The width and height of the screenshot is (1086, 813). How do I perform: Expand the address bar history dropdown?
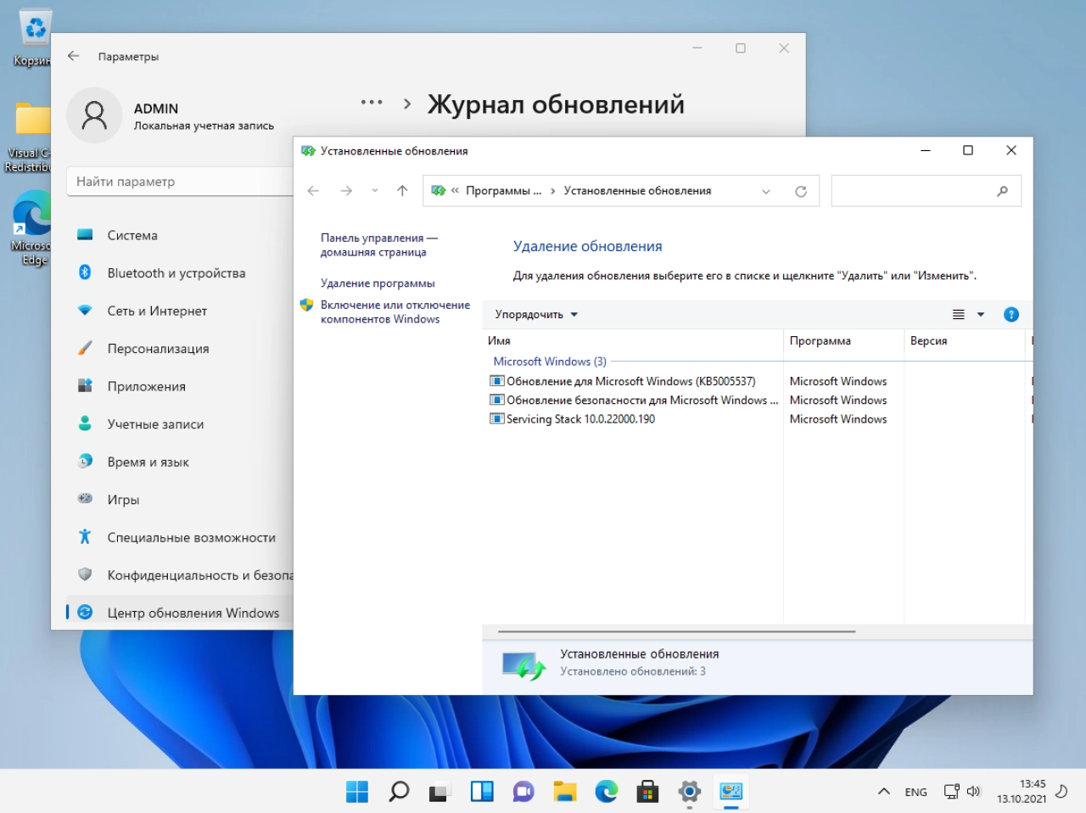tap(766, 191)
